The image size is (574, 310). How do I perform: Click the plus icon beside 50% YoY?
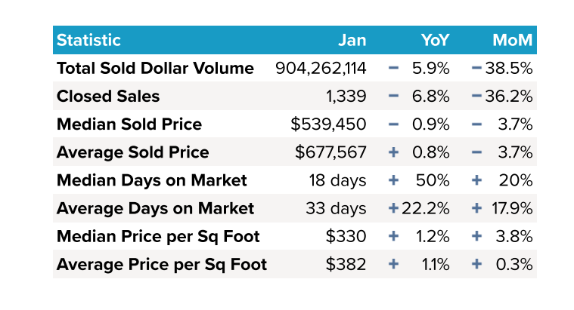pos(393,180)
